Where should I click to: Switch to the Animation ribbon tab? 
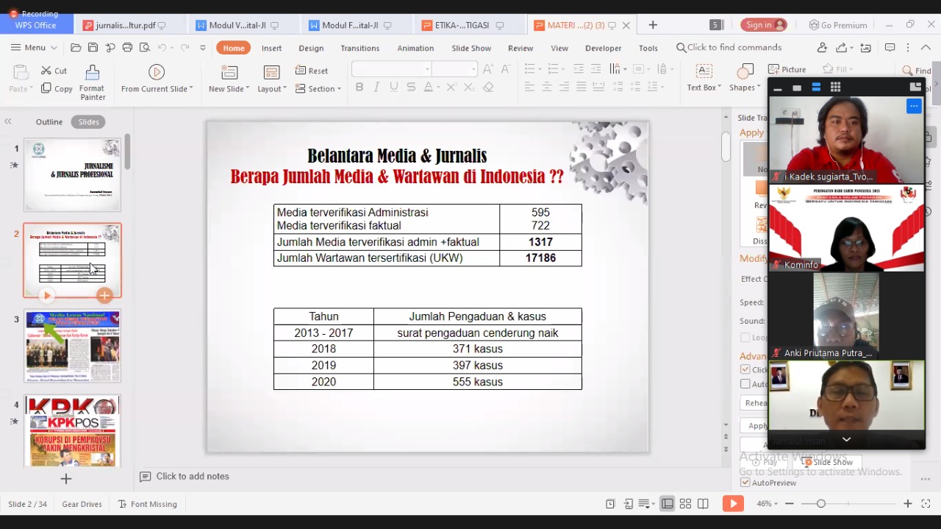tap(415, 48)
